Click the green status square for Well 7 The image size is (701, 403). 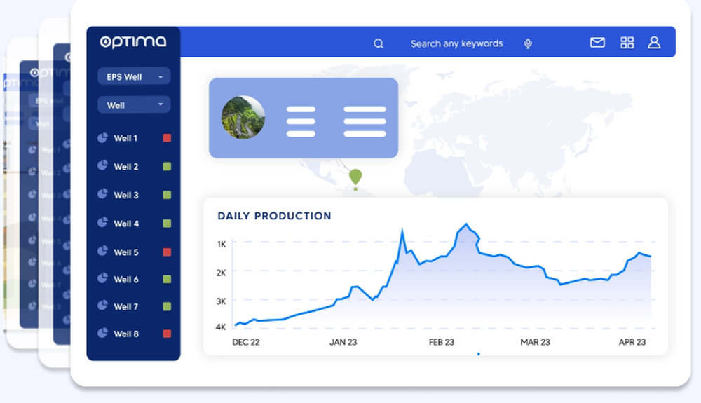(167, 306)
